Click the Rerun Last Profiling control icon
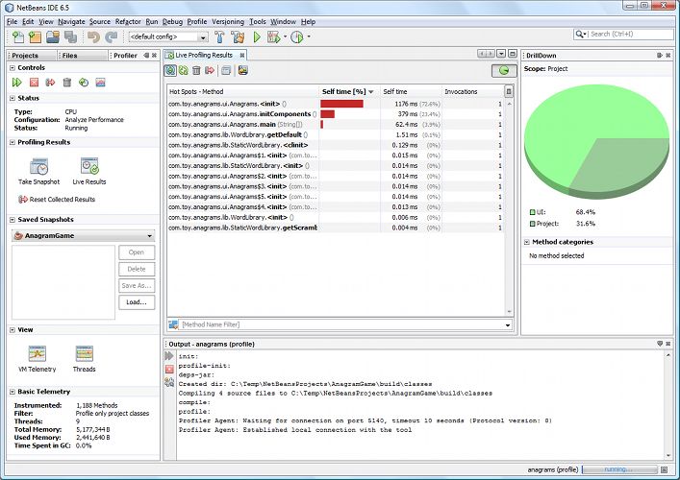This screenshot has width=680, height=480. click(x=17, y=83)
